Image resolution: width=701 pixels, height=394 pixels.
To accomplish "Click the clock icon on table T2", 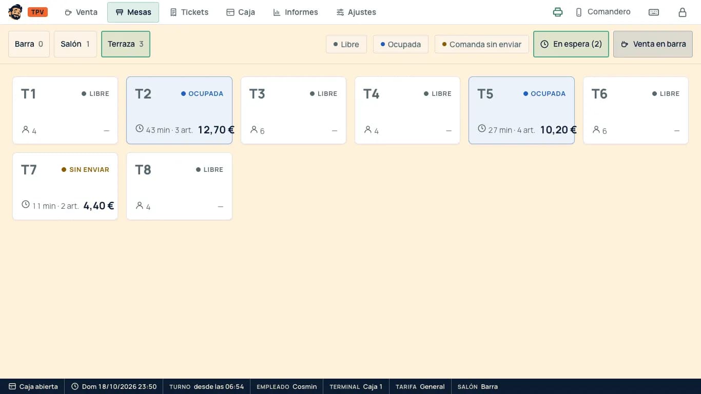I will (140, 129).
